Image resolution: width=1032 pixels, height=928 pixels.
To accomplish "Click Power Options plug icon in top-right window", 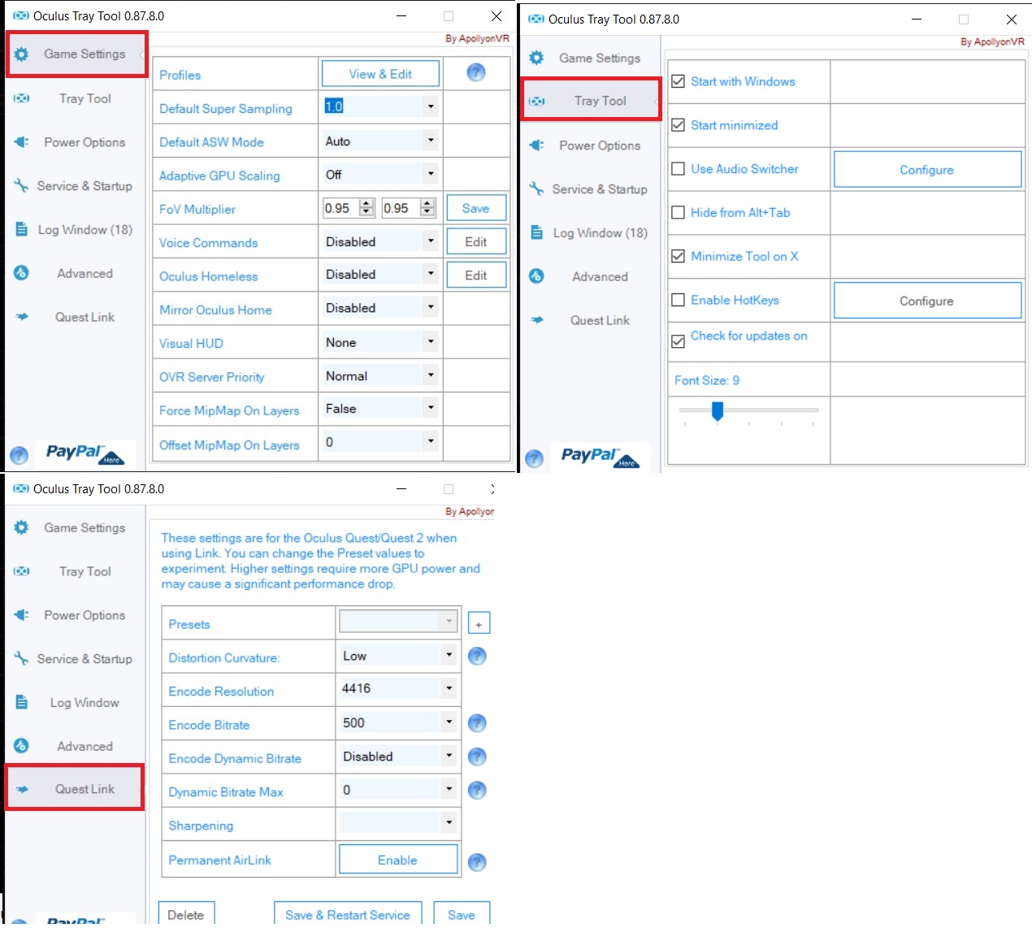I will tap(536, 145).
